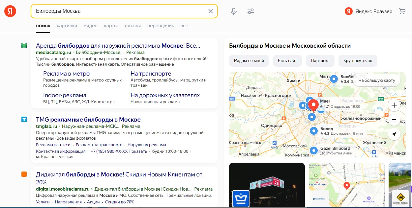
Task: Click the Яндекс Браузер icon in the corner
Action: click(x=348, y=11)
